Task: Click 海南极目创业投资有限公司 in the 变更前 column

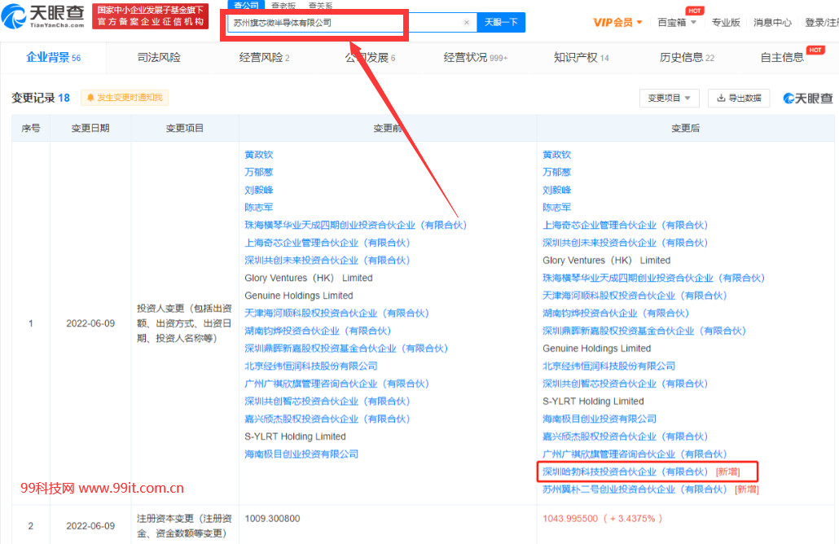Action: pos(301,454)
